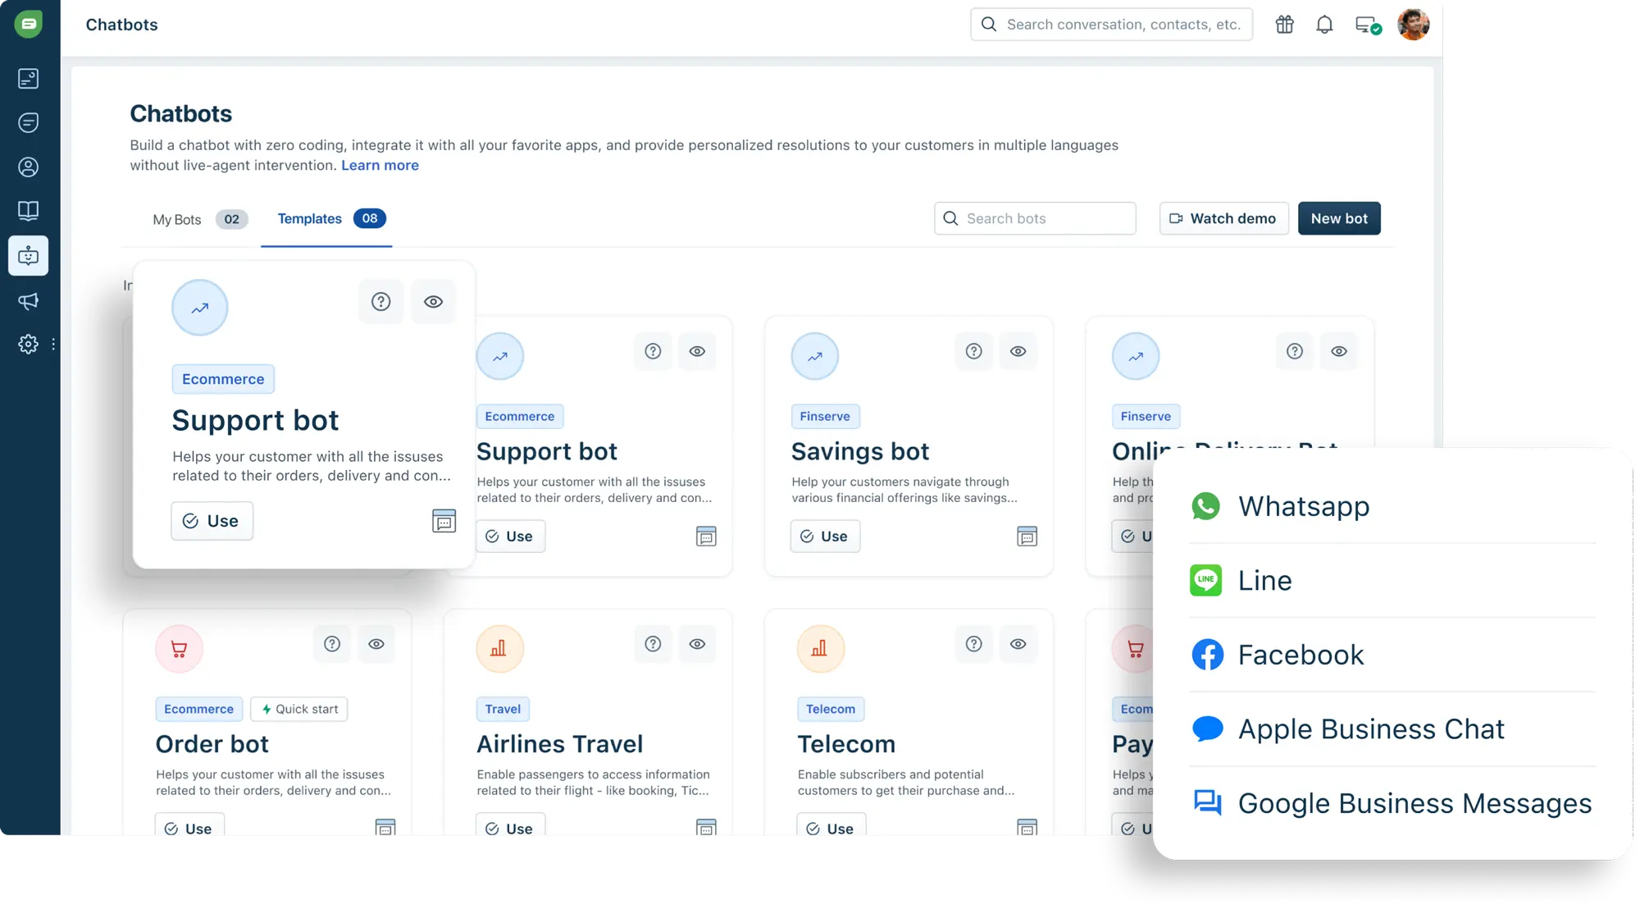The width and height of the screenshot is (1640, 909).
Task: Click chat preview icon on highlighted Support bot
Action: [x=444, y=521]
